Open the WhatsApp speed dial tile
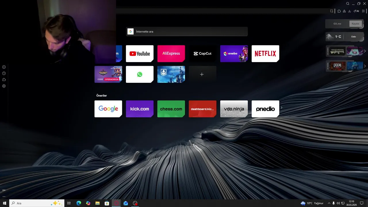 pyautogui.click(x=139, y=74)
